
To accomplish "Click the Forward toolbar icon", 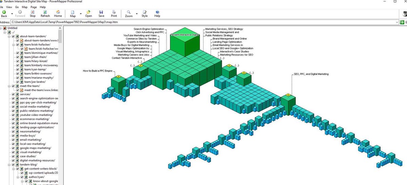I will [20, 12].
